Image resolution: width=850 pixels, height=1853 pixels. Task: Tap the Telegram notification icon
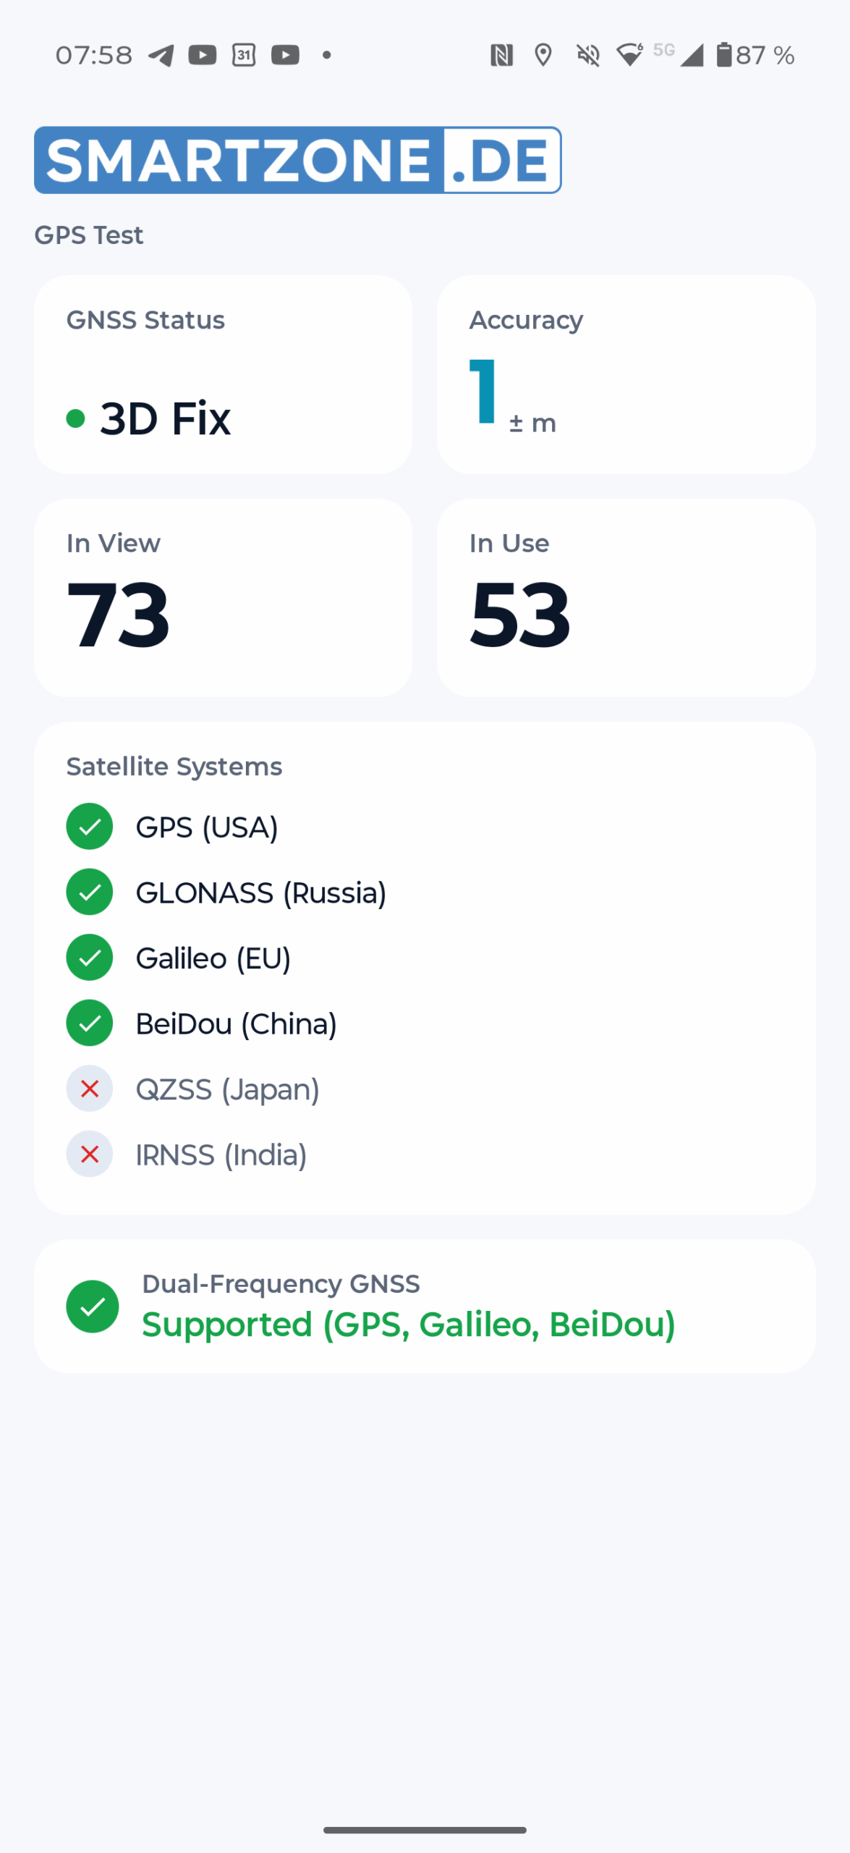[161, 55]
